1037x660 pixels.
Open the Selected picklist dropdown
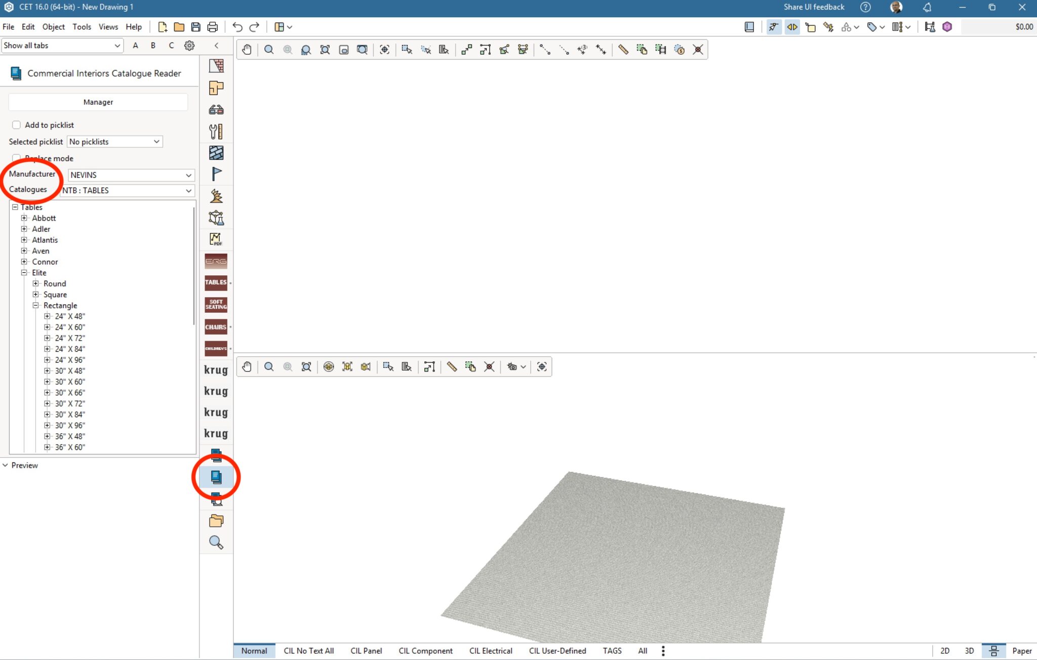click(x=114, y=142)
